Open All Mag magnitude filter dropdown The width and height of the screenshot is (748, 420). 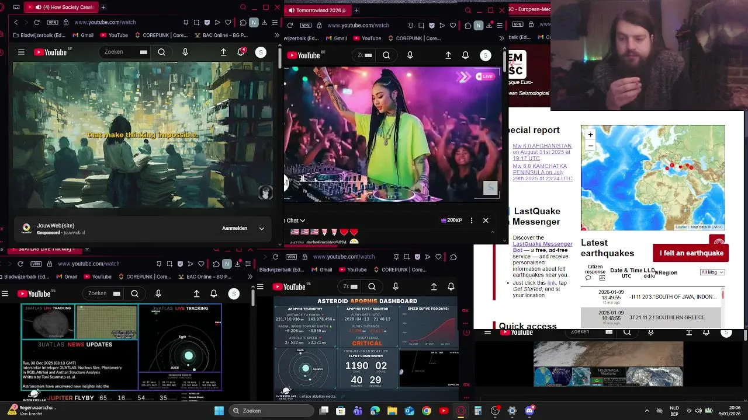click(712, 272)
